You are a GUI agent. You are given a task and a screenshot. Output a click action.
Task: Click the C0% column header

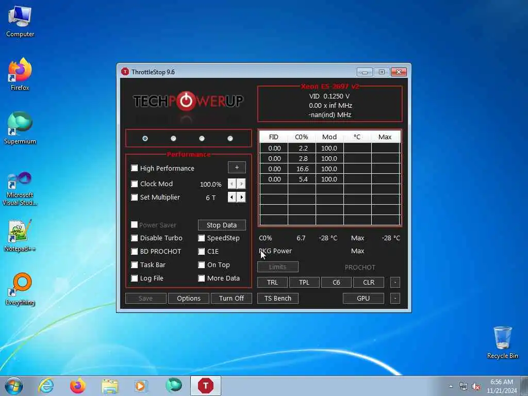[301, 137]
